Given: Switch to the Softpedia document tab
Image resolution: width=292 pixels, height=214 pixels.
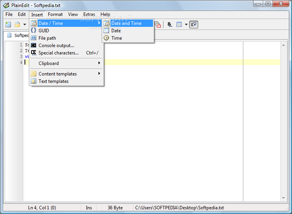Looking at the screenshot, I should coord(18,35).
